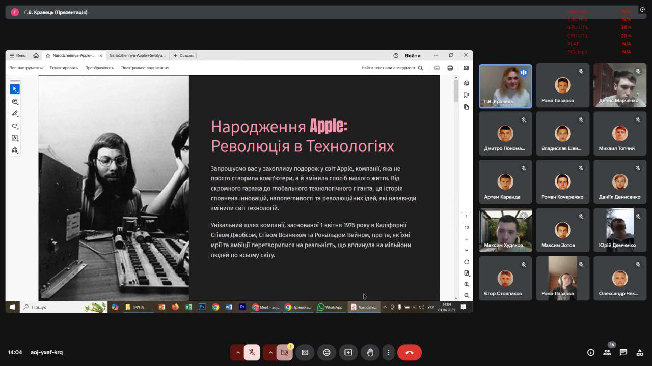Open meeting details info icon
Image resolution: width=652 pixels, height=366 pixels.
pyautogui.click(x=591, y=352)
